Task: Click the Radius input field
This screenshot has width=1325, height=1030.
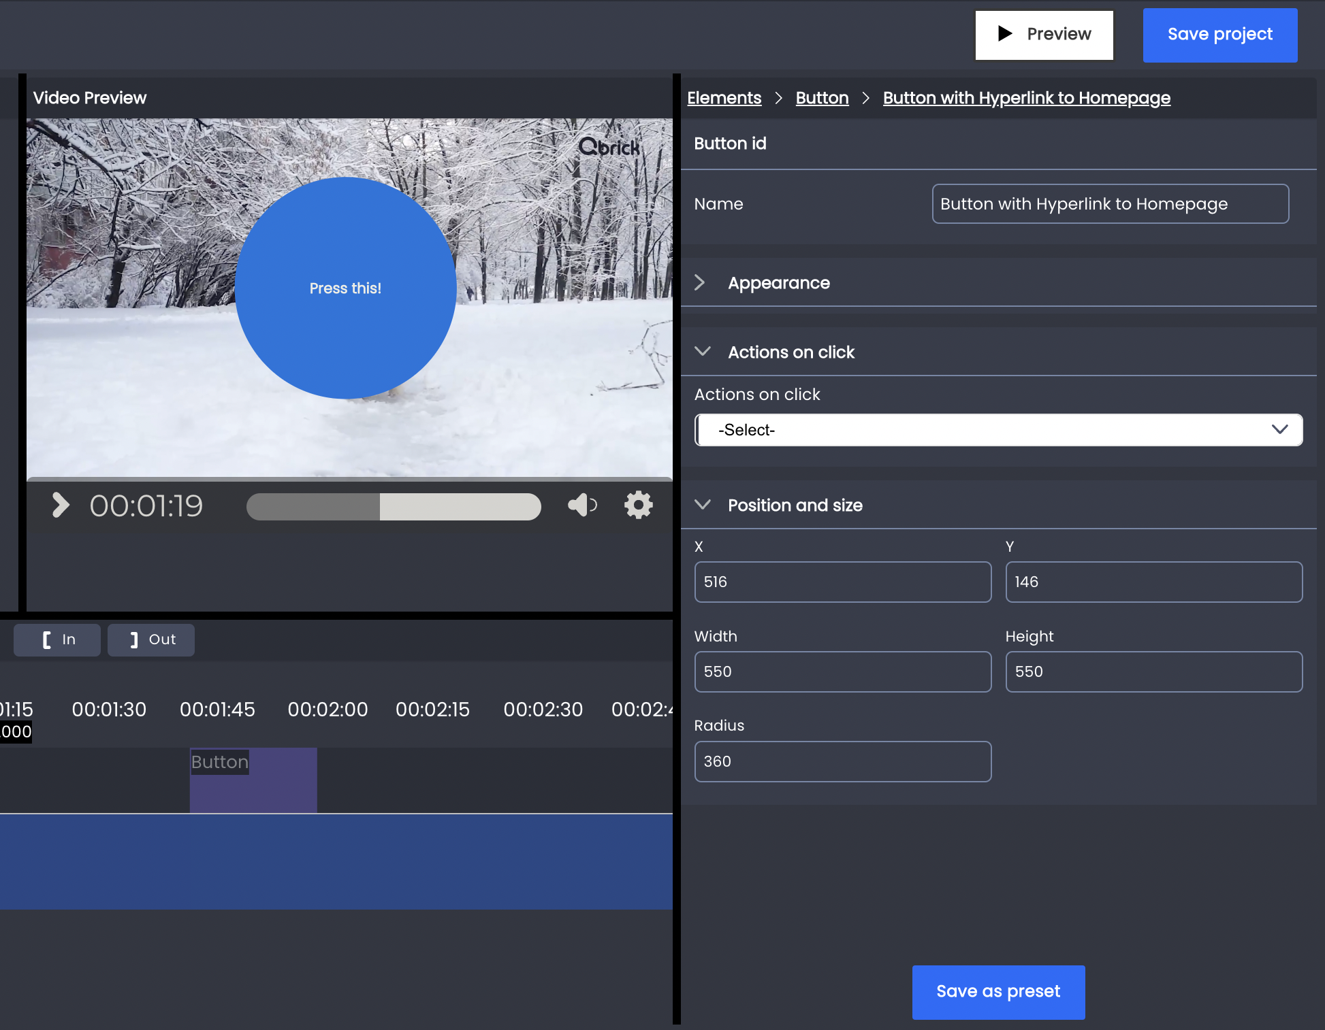Action: pyautogui.click(x=843, y=761)
